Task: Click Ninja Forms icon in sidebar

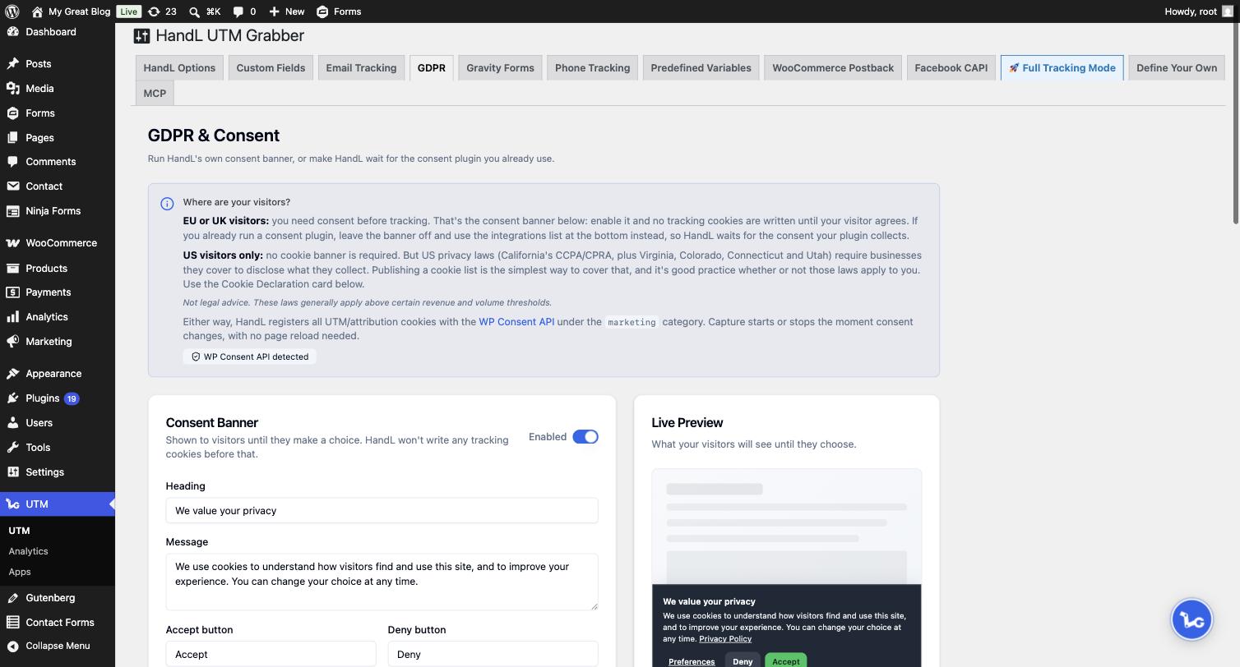Action: tap(12, 211)
